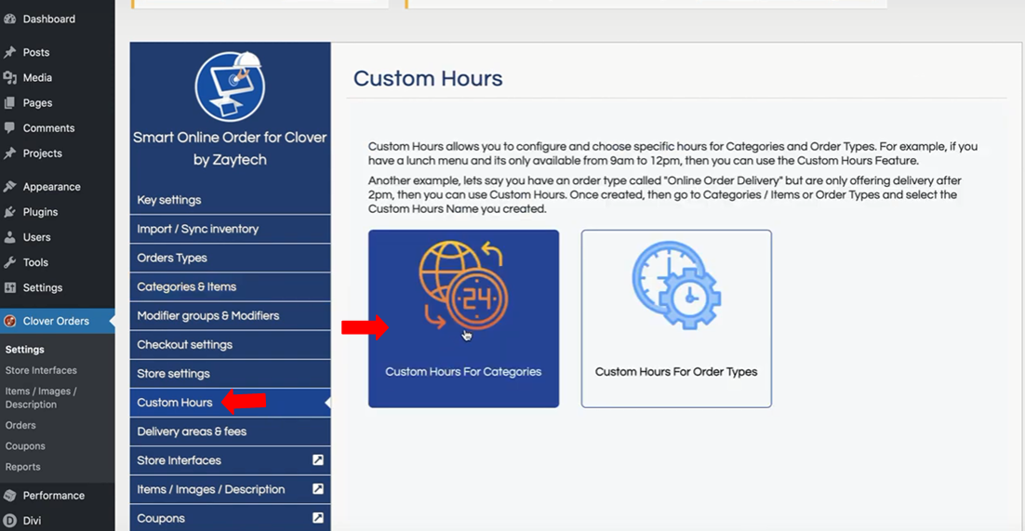Click the Media icon in the sidebar
Viewport: 1025px width, 531px height.
tap(10, 78)
